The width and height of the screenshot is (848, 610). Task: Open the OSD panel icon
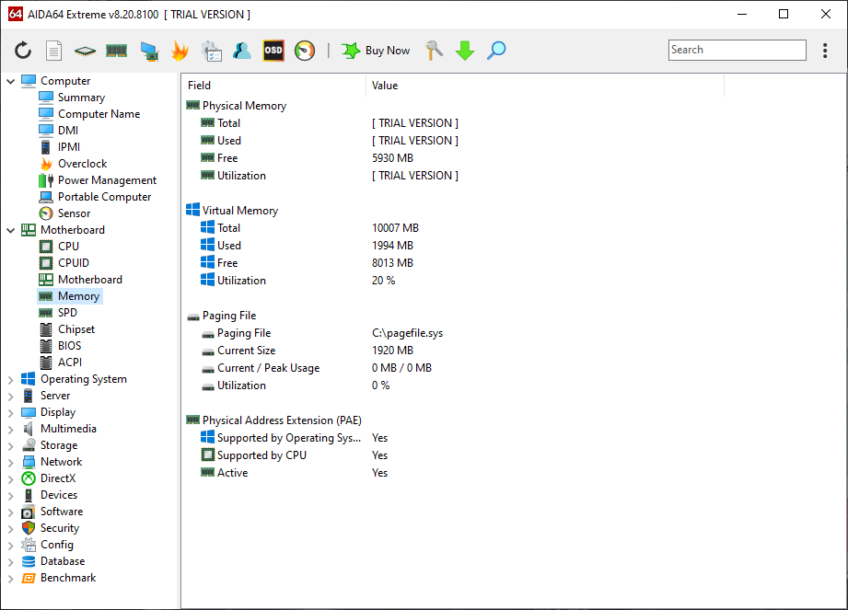[273, 51]
